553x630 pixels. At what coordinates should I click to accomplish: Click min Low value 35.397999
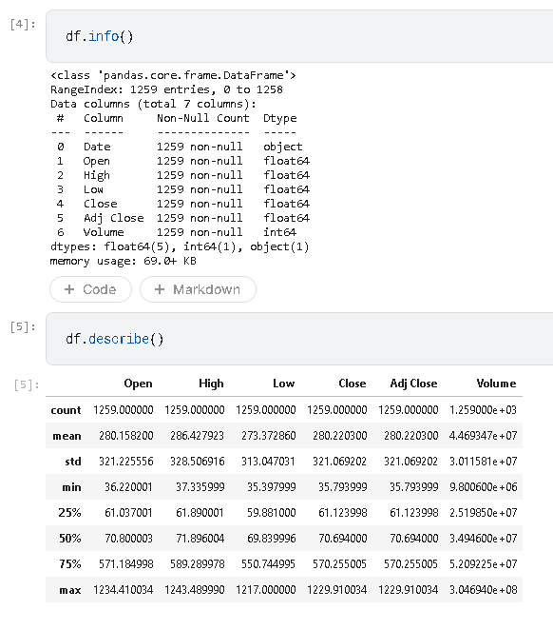click(x=271, y=487)
